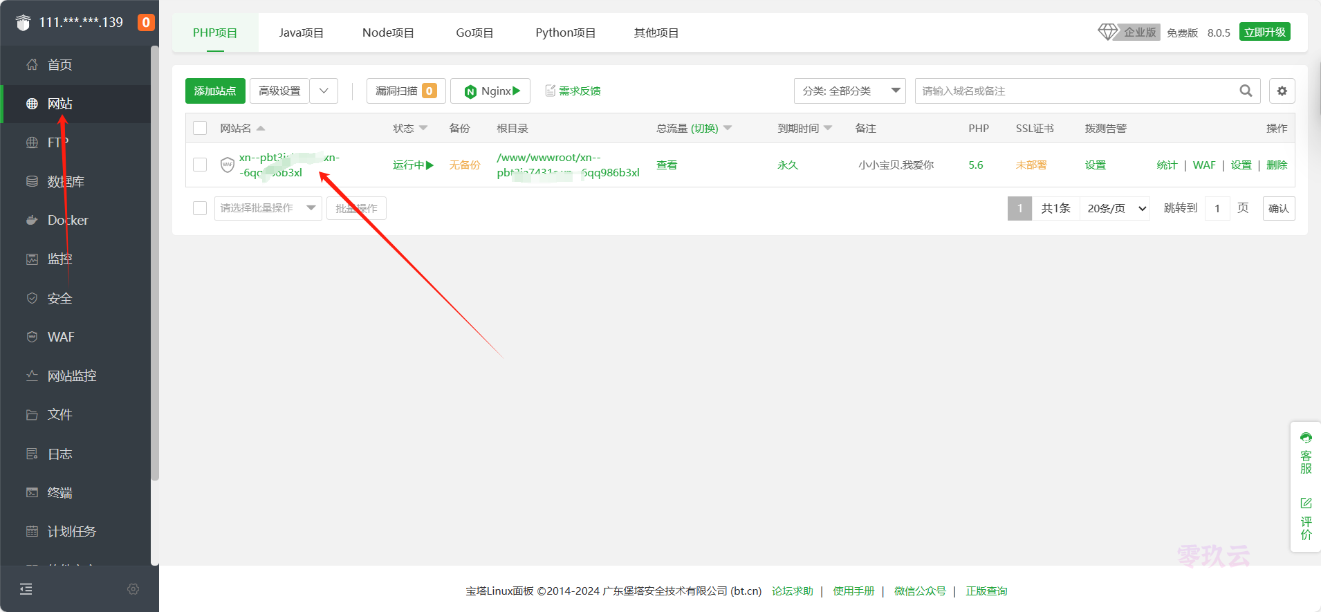Sort the 到期时间 column arrow

coord(828,128)
